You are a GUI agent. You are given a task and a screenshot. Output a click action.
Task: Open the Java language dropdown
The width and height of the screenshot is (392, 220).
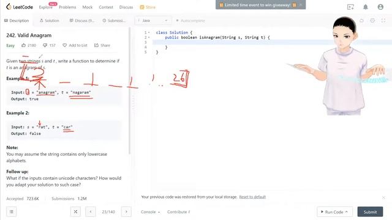153,20
